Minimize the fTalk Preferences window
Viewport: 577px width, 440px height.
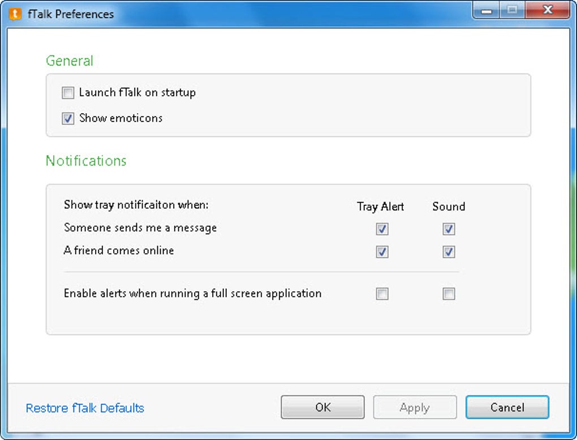point(486,10)
